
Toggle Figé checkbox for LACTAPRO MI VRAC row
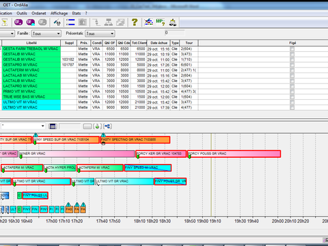point(292,86)
